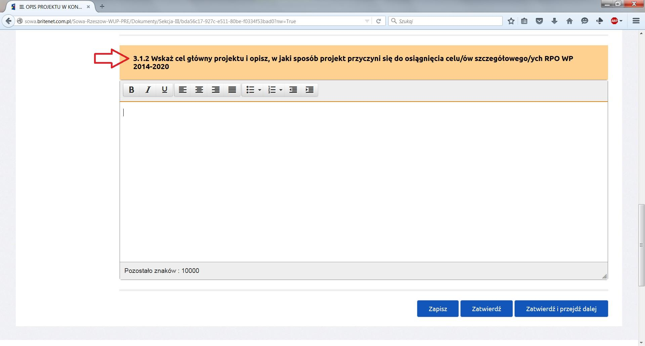This screenshot has width=645, height=346.
Task: Align text right in editor
Action: pyautogui.click(x=216, y=90)
